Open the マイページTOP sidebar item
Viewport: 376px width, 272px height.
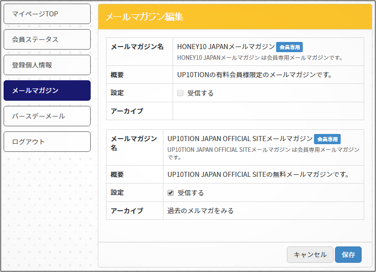(47, 14)
